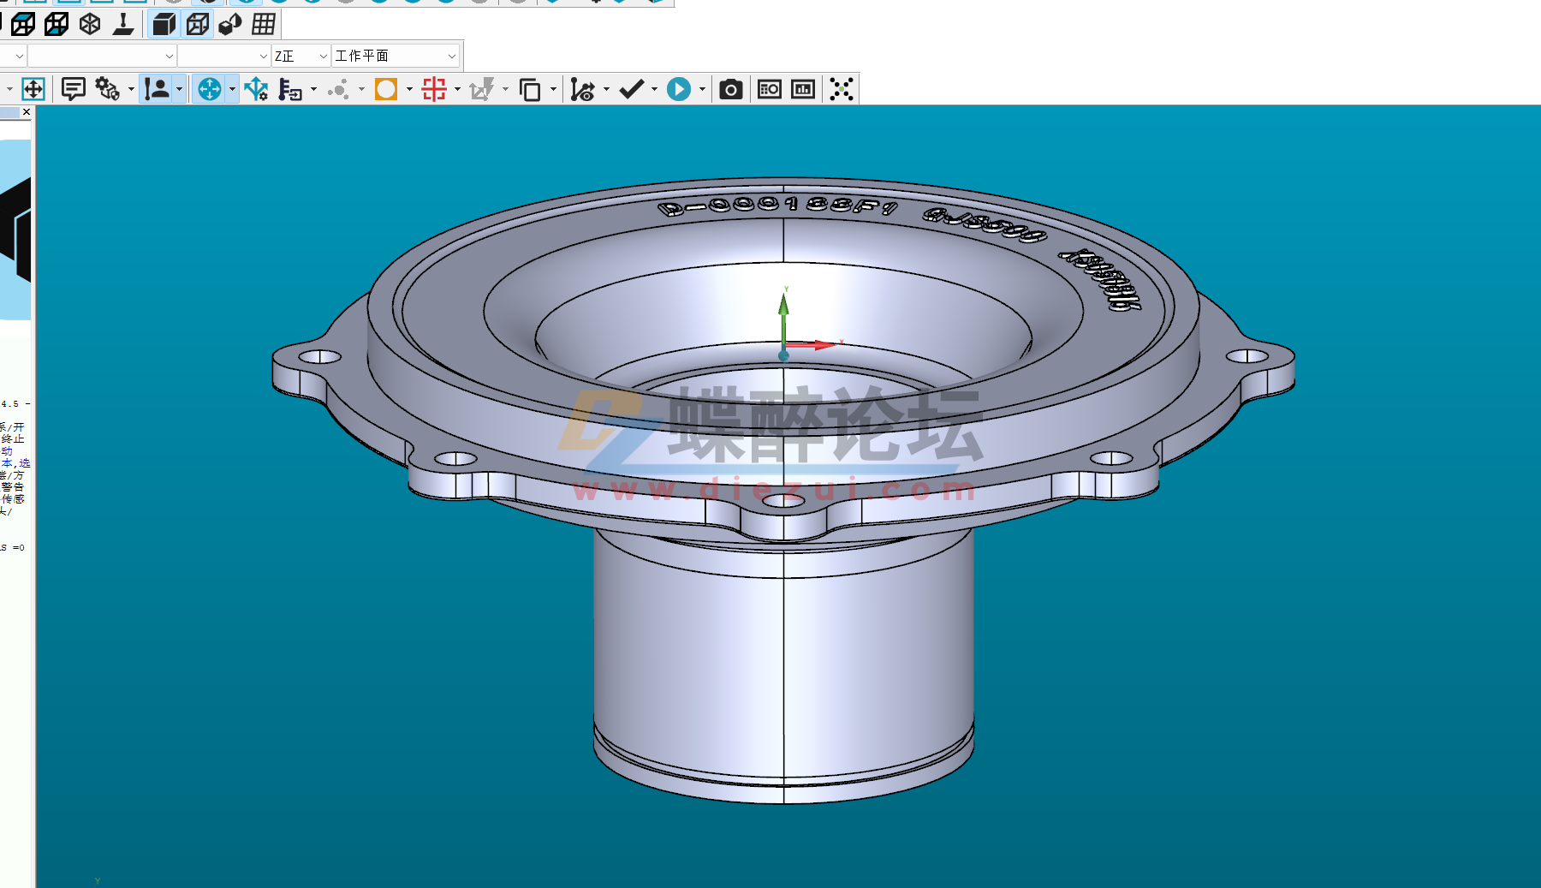Select the copy objects icon
The image size is (1541, 888).
531,88
